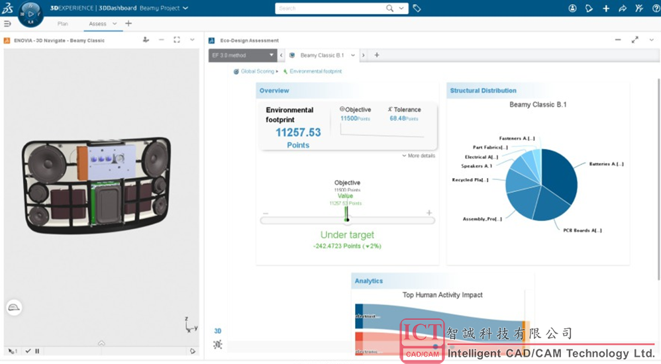Viewport: 661px width, 364px height.
Task: Click the Fasteners A.[..] chart label
Action: [517, 138]
